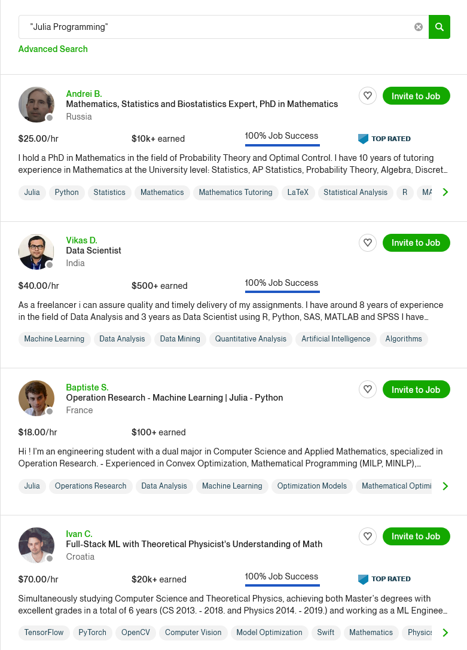This screenshot has width=467, height=650.
Task: Save Andrei B. with heart icon
Action: (x=368, y=96)
